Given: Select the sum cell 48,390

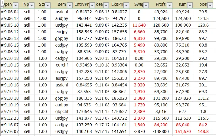Looking at the screenshot, I should tap(182, 52).
